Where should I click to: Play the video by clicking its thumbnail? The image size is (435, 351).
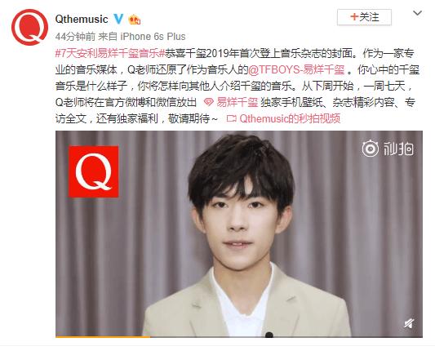pos(239,234)
